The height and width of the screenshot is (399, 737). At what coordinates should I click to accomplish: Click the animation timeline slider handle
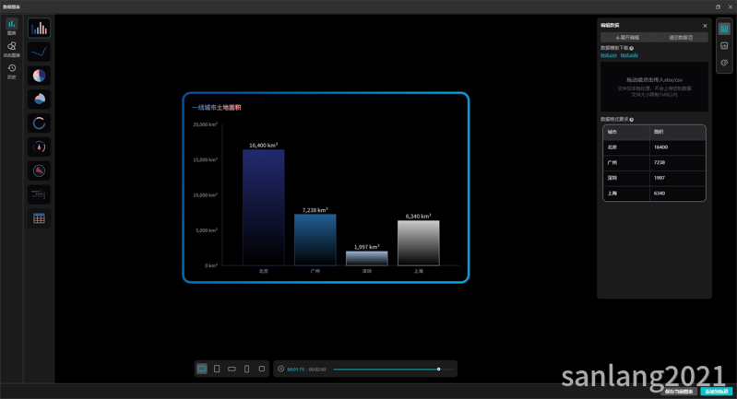click(x=439, y=369)
